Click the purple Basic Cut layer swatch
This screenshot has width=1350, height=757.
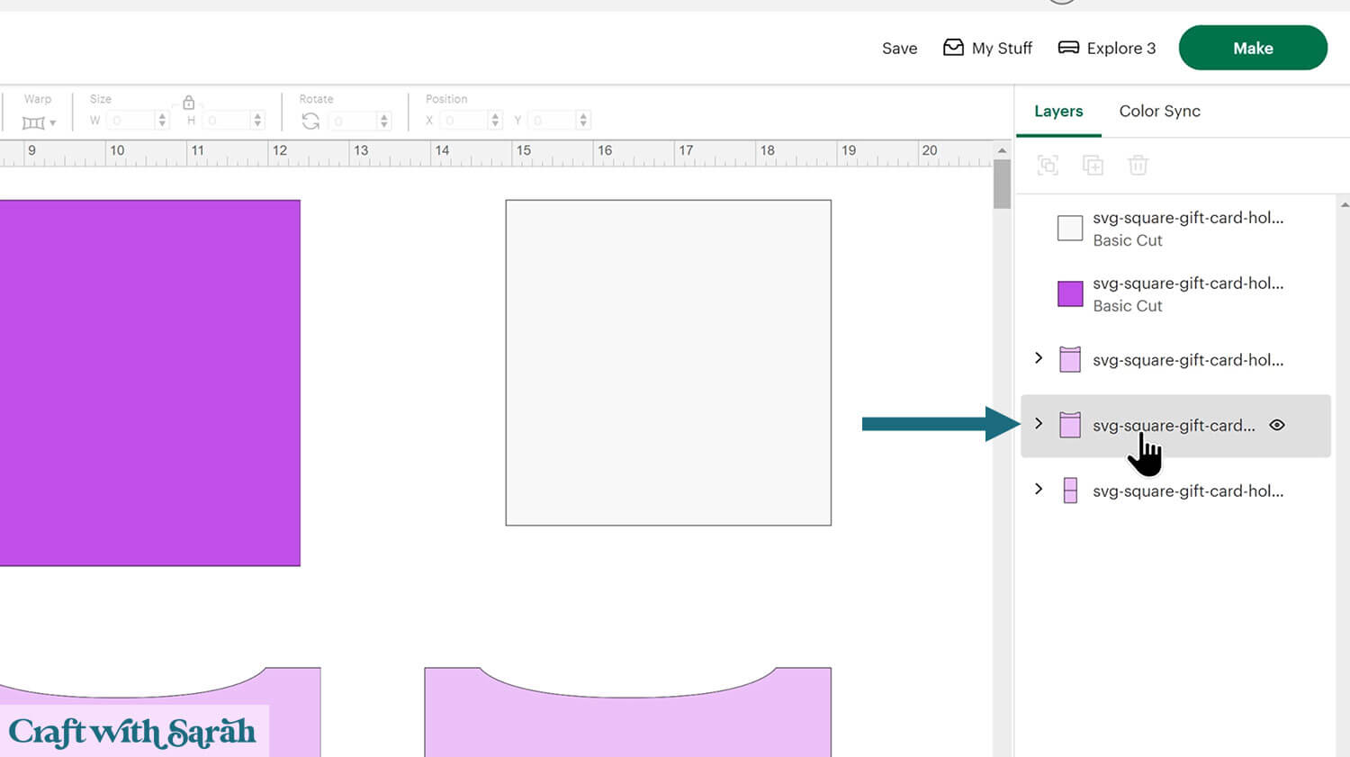[1070, 293]
